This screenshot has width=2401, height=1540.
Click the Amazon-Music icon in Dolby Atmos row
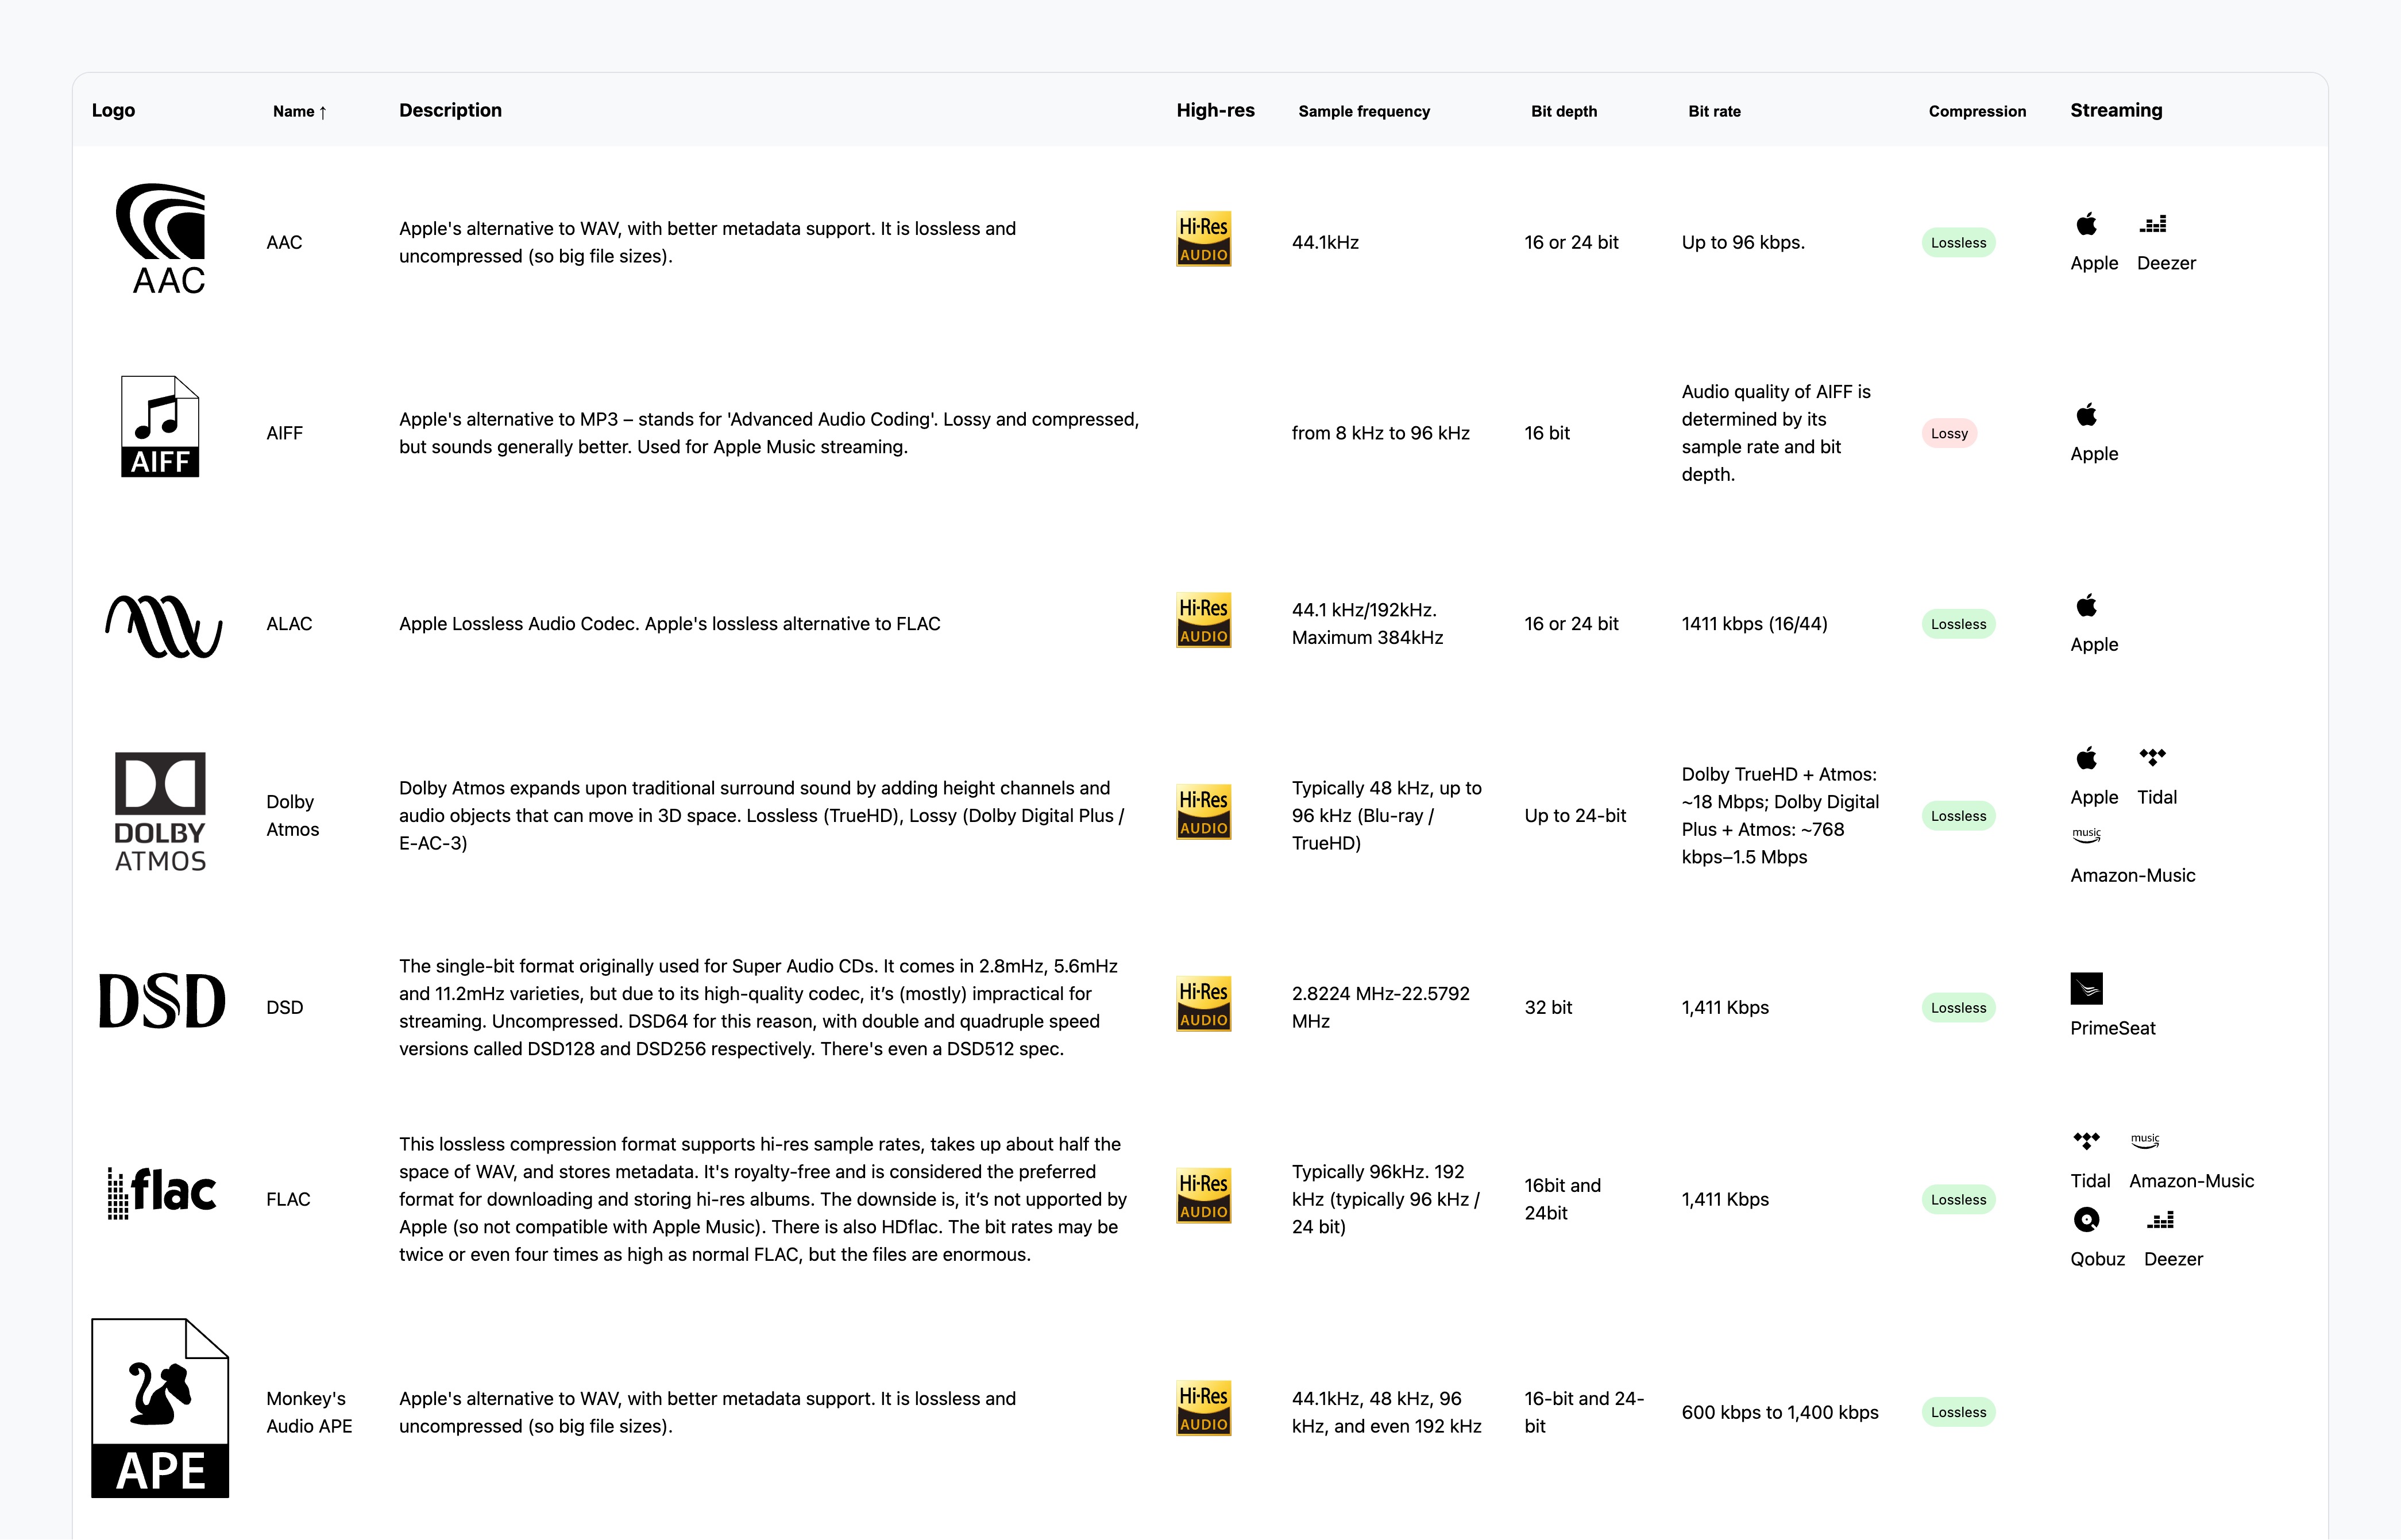2086,836
